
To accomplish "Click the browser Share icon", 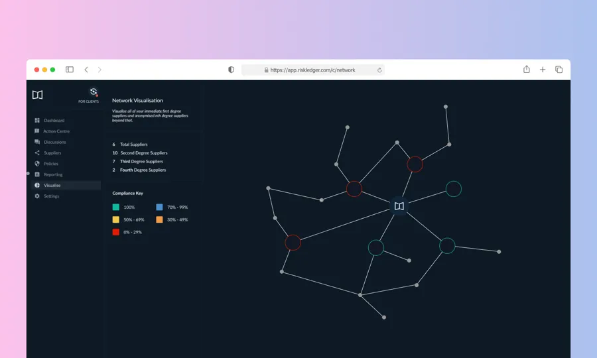I will (x=527, y=69).
